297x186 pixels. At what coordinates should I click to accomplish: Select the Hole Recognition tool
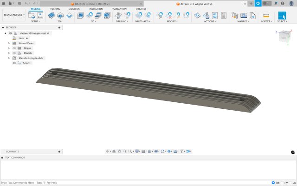tap(127, 15)
